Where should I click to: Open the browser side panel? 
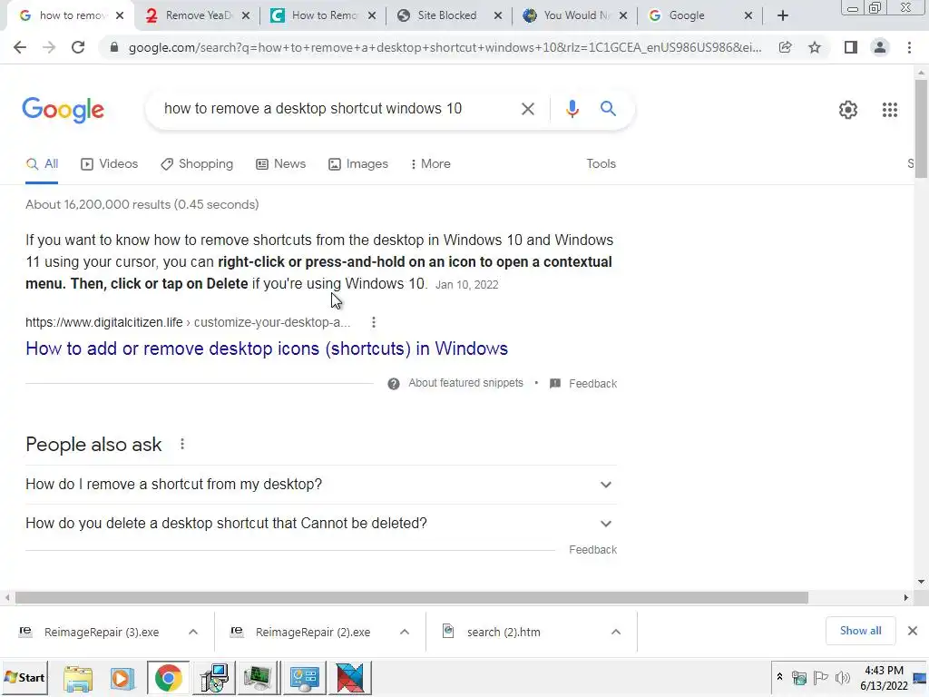[x=851, y=47]
